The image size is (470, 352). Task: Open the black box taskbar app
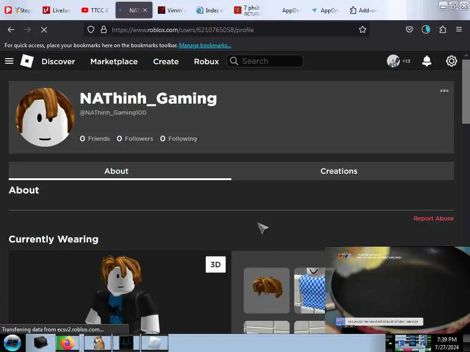[x=40, y=343]
